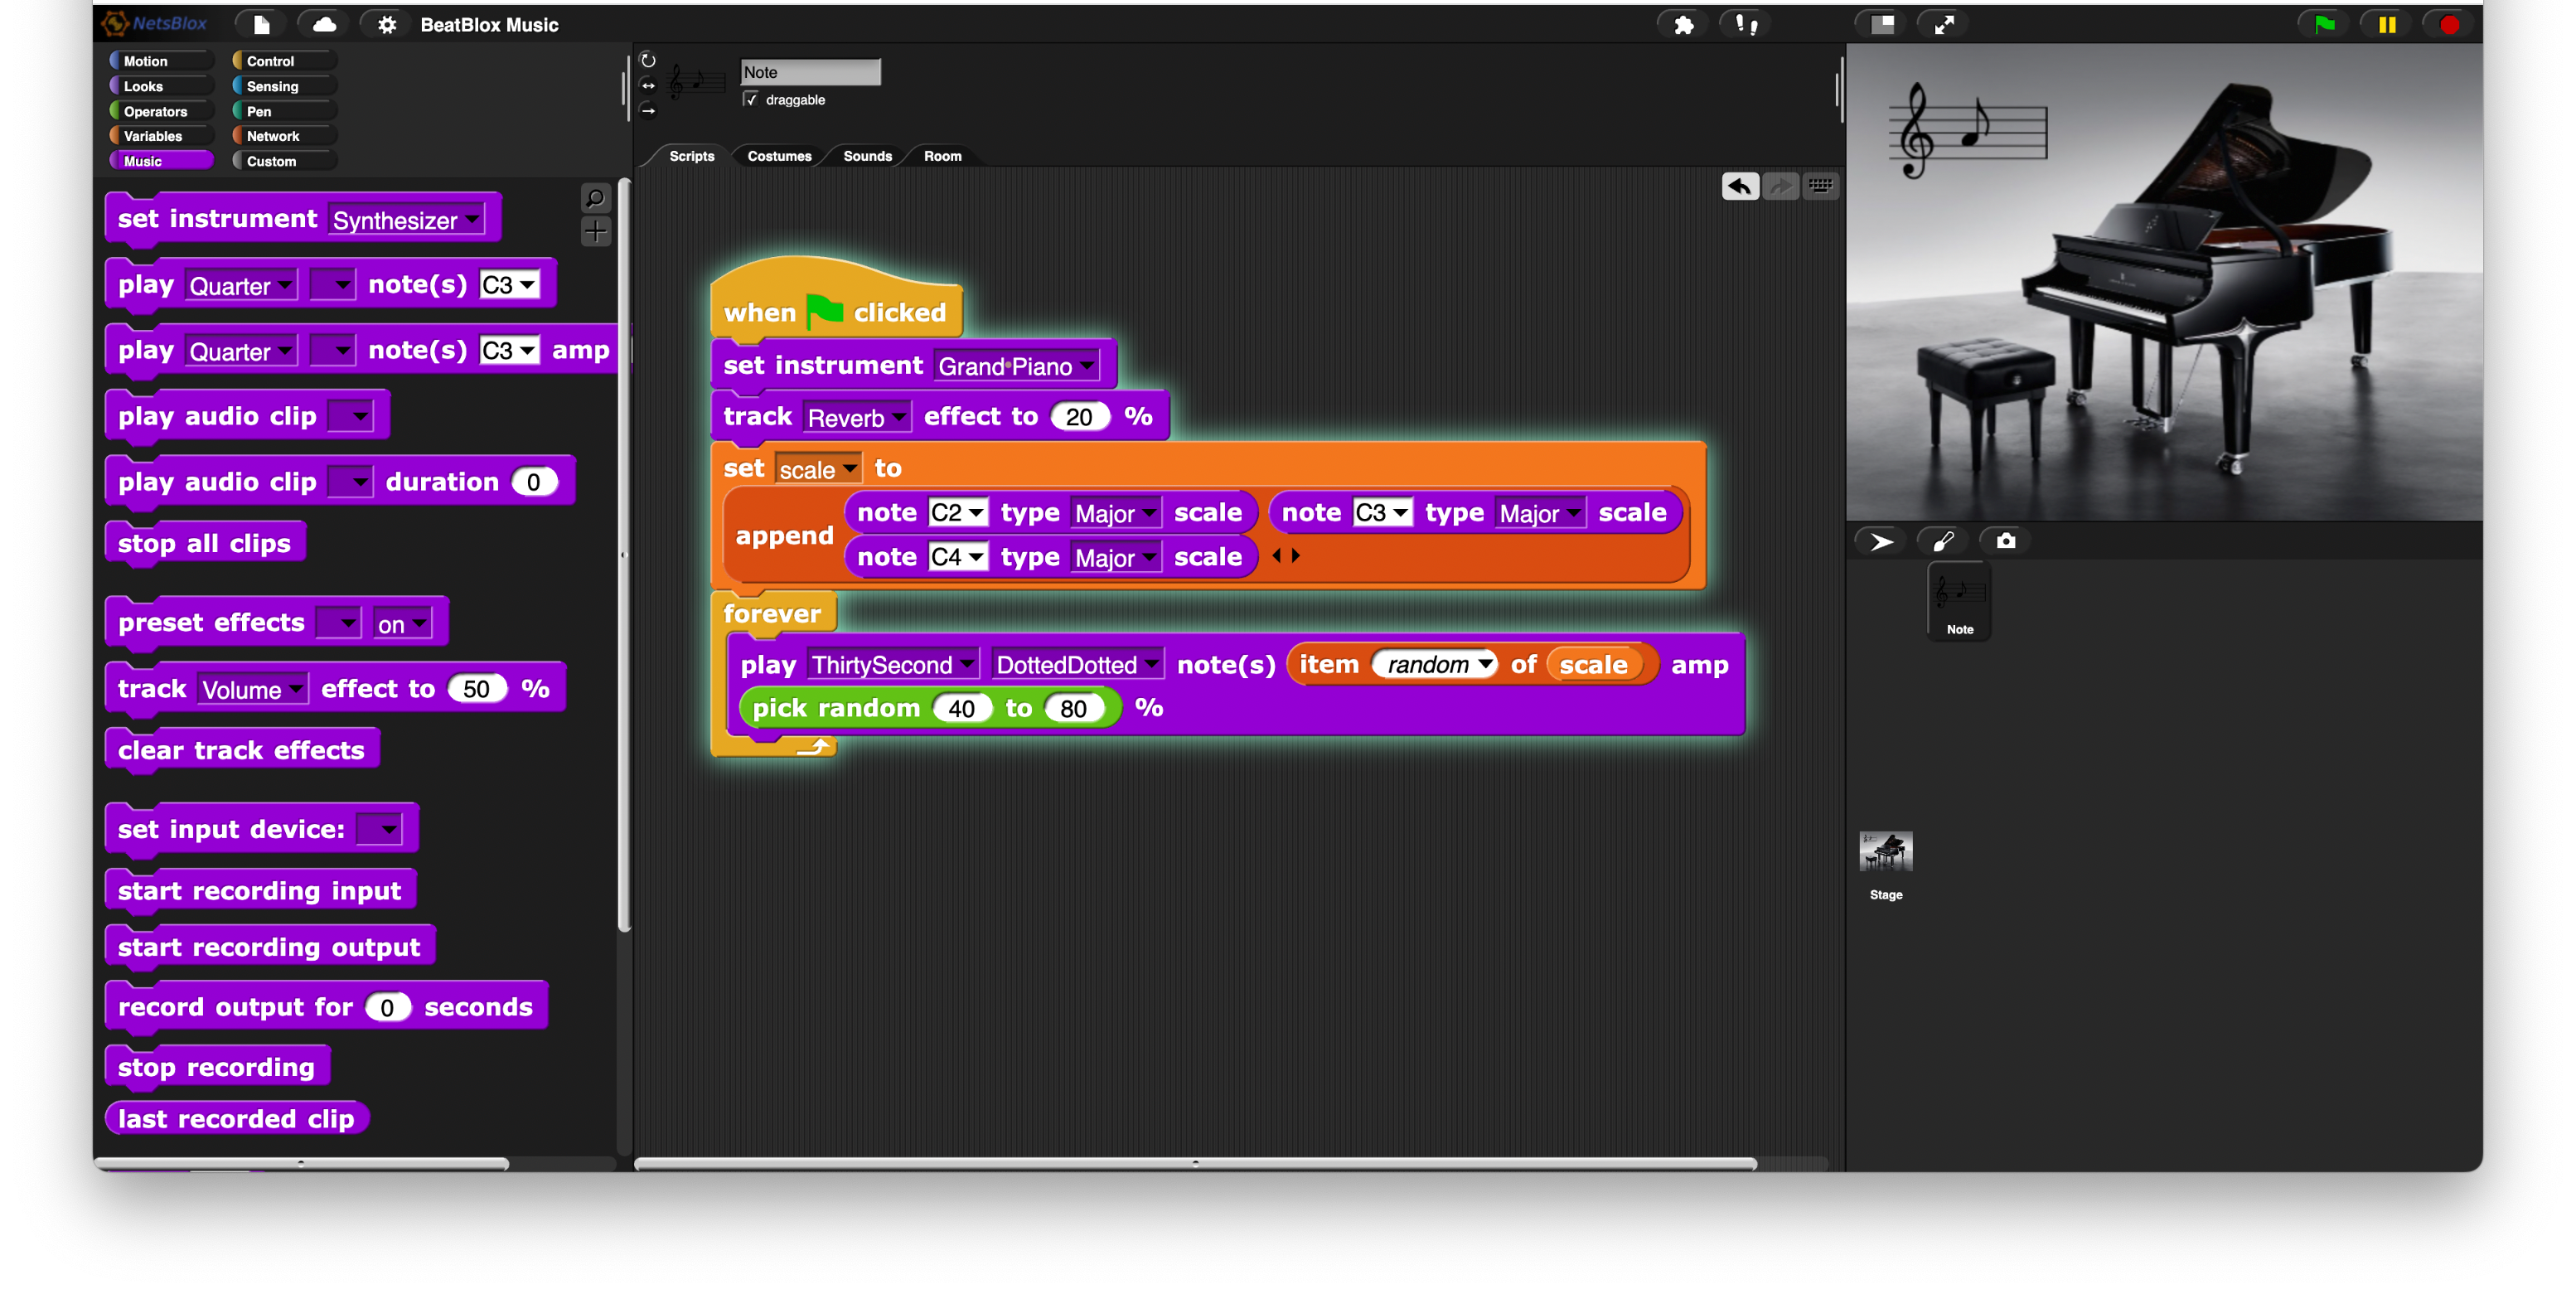Select the Stage thumbnail in corral
This screenshot has width=2576, height=1294.
(1886, 853)
